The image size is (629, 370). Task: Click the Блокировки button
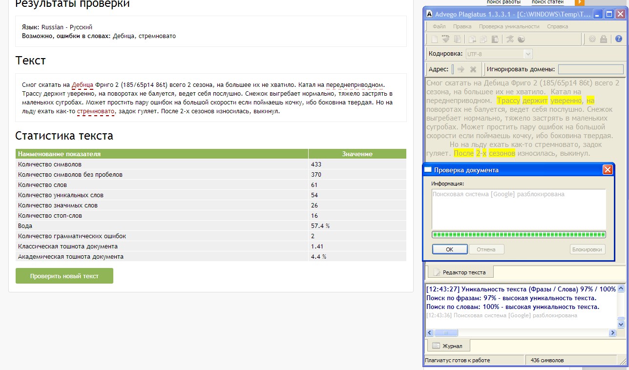pos(587,249)
